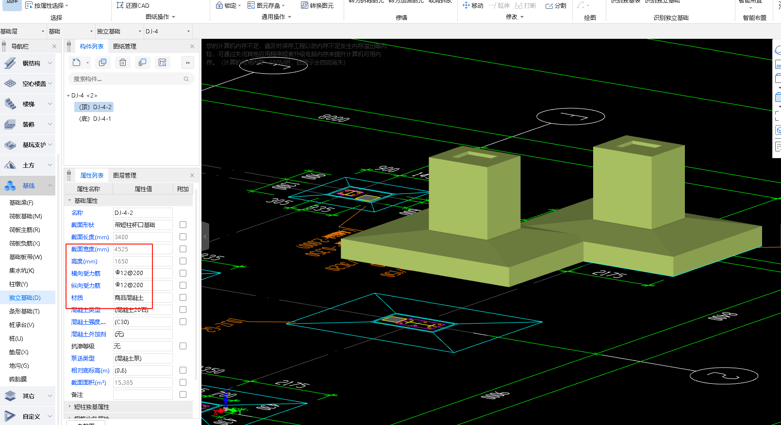Image resolution: width=781 pixels, height=425 pixels.
Task: Open the 装修 decoration category icon
Action: click(x=10, y=124)
